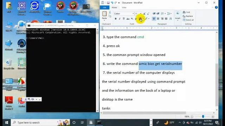This screenshot has height=126, width=225.
Task: Click the zoom out minus button
Action: pos(192,117)
